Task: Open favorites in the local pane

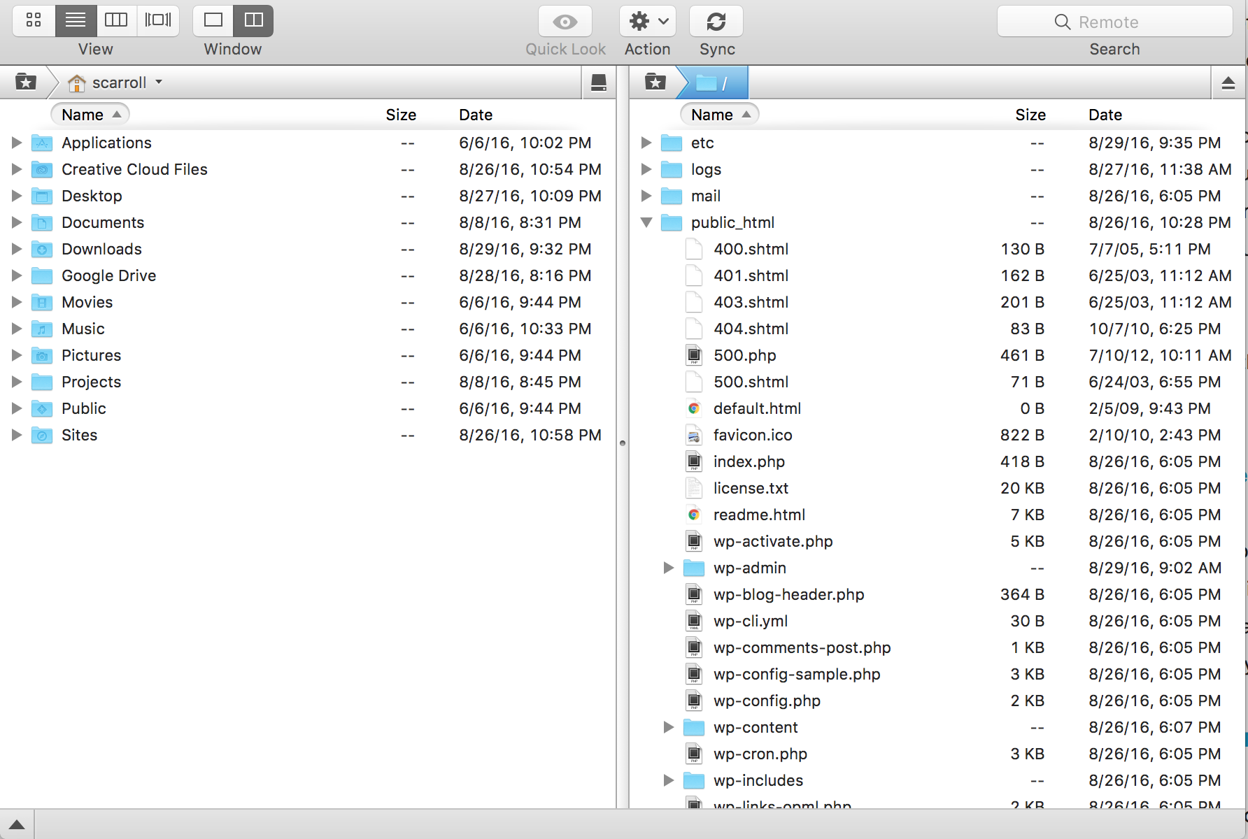Action: 26,83
